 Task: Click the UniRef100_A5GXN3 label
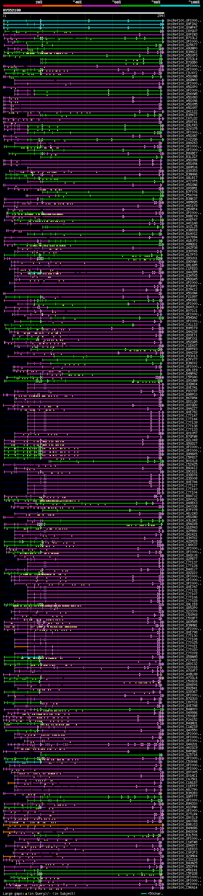(x=182, y=97)
